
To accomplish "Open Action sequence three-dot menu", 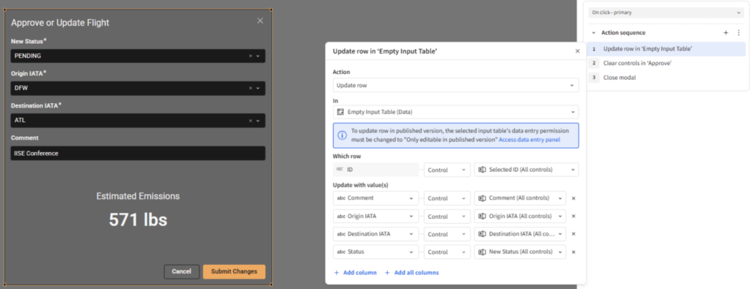I will point(738,33).
